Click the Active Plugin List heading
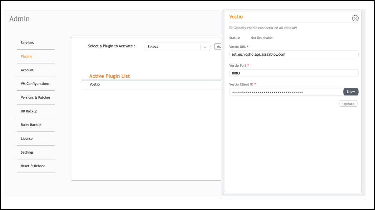 (x=109, y=76)
